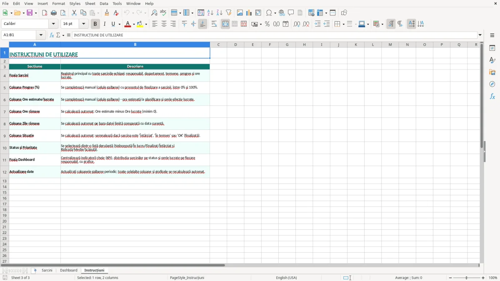Open the Format menu
The height and width of the screenshot is (281, 500).
59,3
